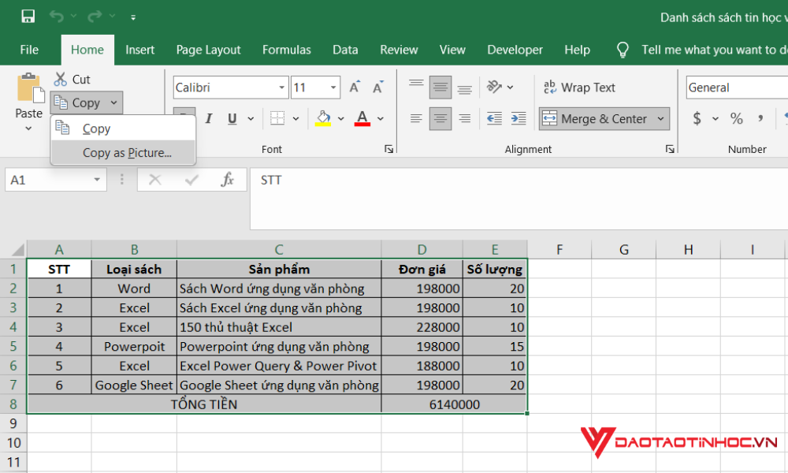The image size is (788, 473).
Task: Toggle yellow fill color on selection
Action: tap(323, 117)
